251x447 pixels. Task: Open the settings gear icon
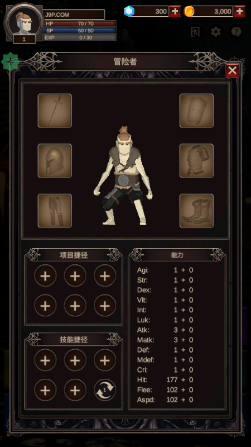click(215, 32)
